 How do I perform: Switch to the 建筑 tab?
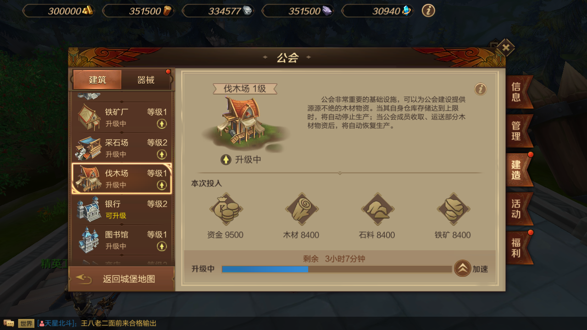[x=97, y=80]
